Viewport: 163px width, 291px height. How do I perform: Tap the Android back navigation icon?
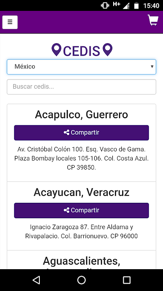click(x=36, y=280)
